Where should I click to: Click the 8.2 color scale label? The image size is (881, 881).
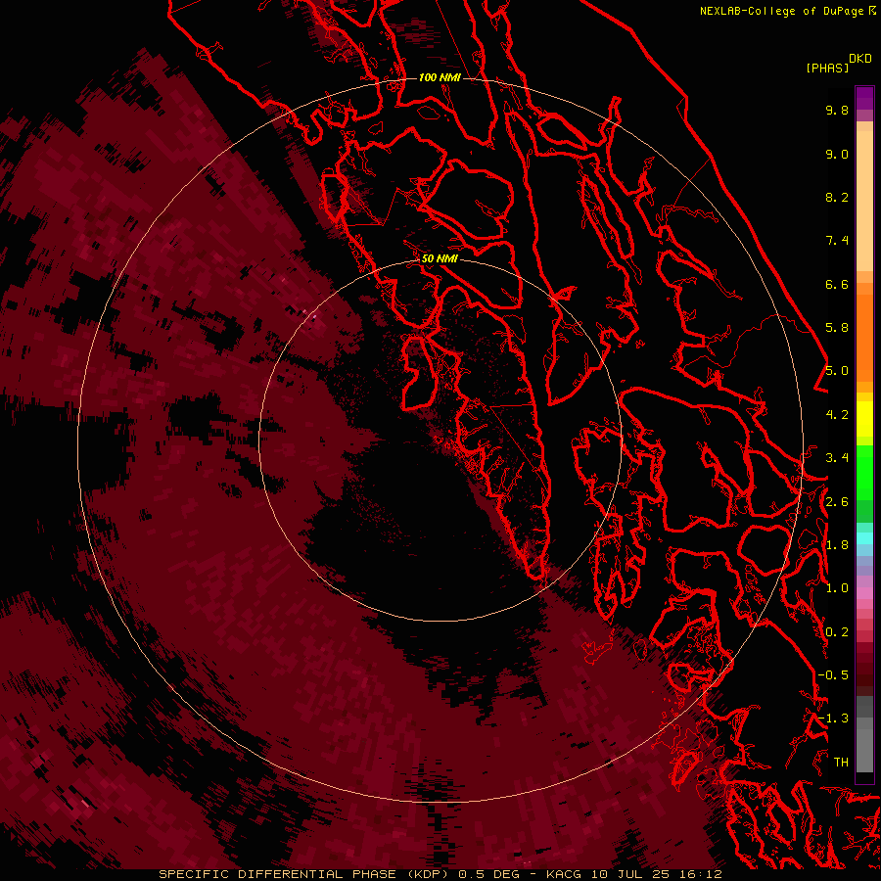(837, 197)
